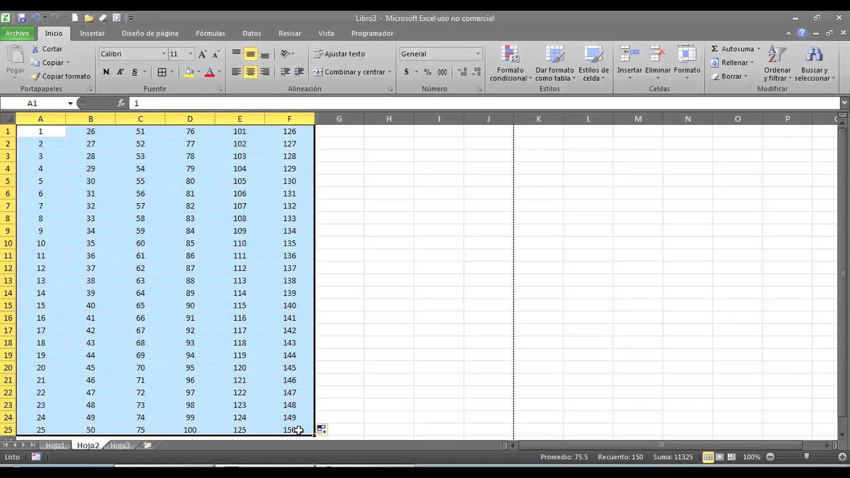Image resolution: width=850 pixels, height=478 pixels.
Task: Open the Archivo file tab
Action: coord(17,33)
